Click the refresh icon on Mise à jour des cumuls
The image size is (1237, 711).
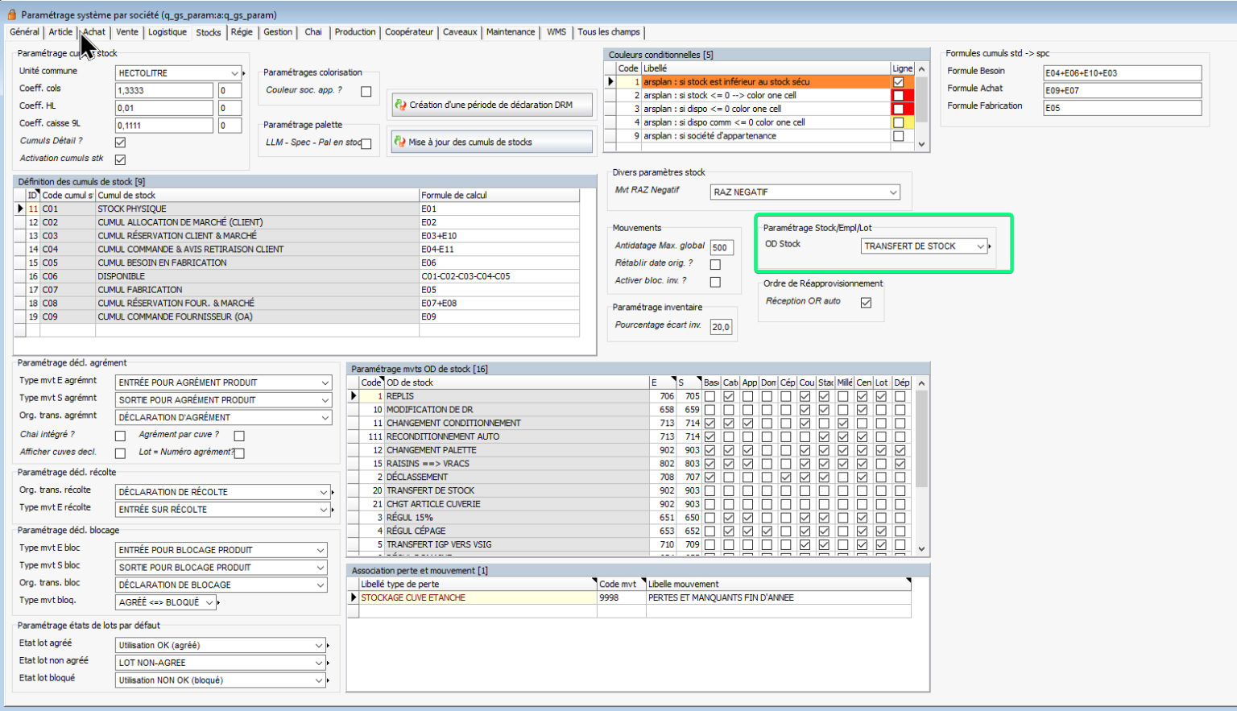coord(399,142)
